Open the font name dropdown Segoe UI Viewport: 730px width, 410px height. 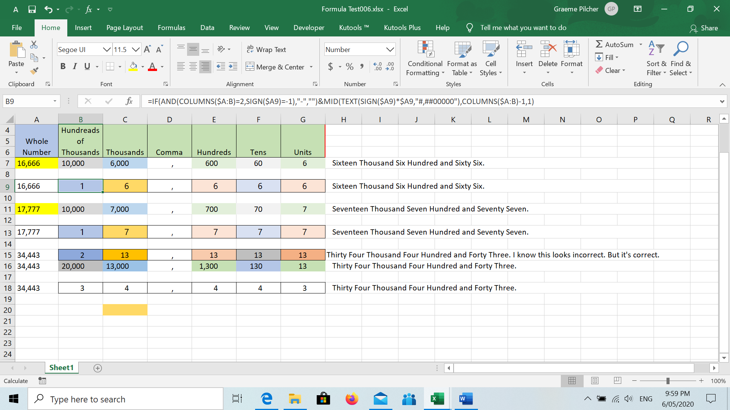(x=107, y=49)
